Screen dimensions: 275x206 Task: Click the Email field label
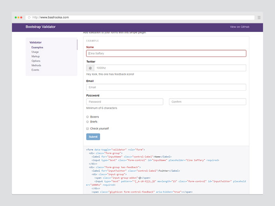(90, 81)
